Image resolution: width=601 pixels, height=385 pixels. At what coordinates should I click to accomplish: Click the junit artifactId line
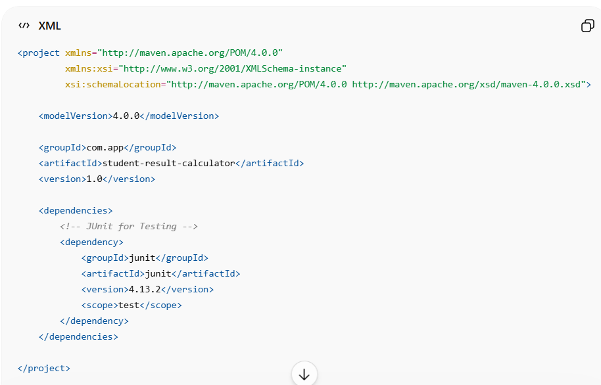(x=160, y=273)
